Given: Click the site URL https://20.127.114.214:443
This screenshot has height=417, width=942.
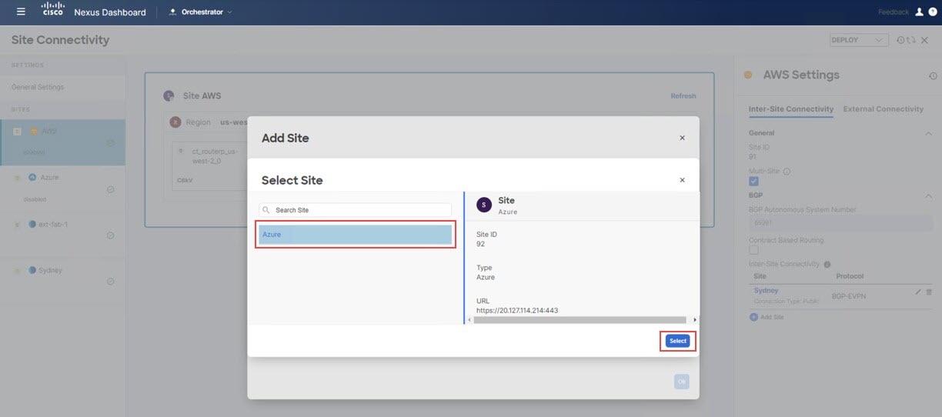Looking at the screenshot, I should pyautogui.click(x=517, y=311).
